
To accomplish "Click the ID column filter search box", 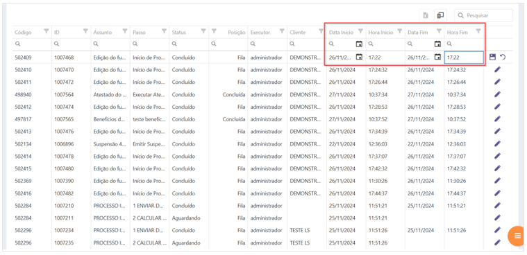I will click(71, 44).
